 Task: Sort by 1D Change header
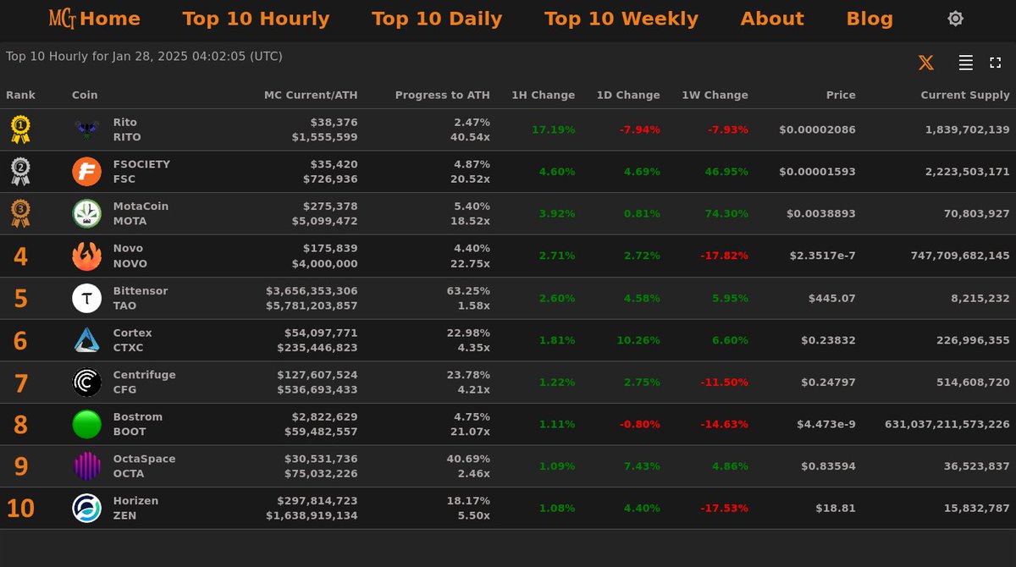(628, 96)
